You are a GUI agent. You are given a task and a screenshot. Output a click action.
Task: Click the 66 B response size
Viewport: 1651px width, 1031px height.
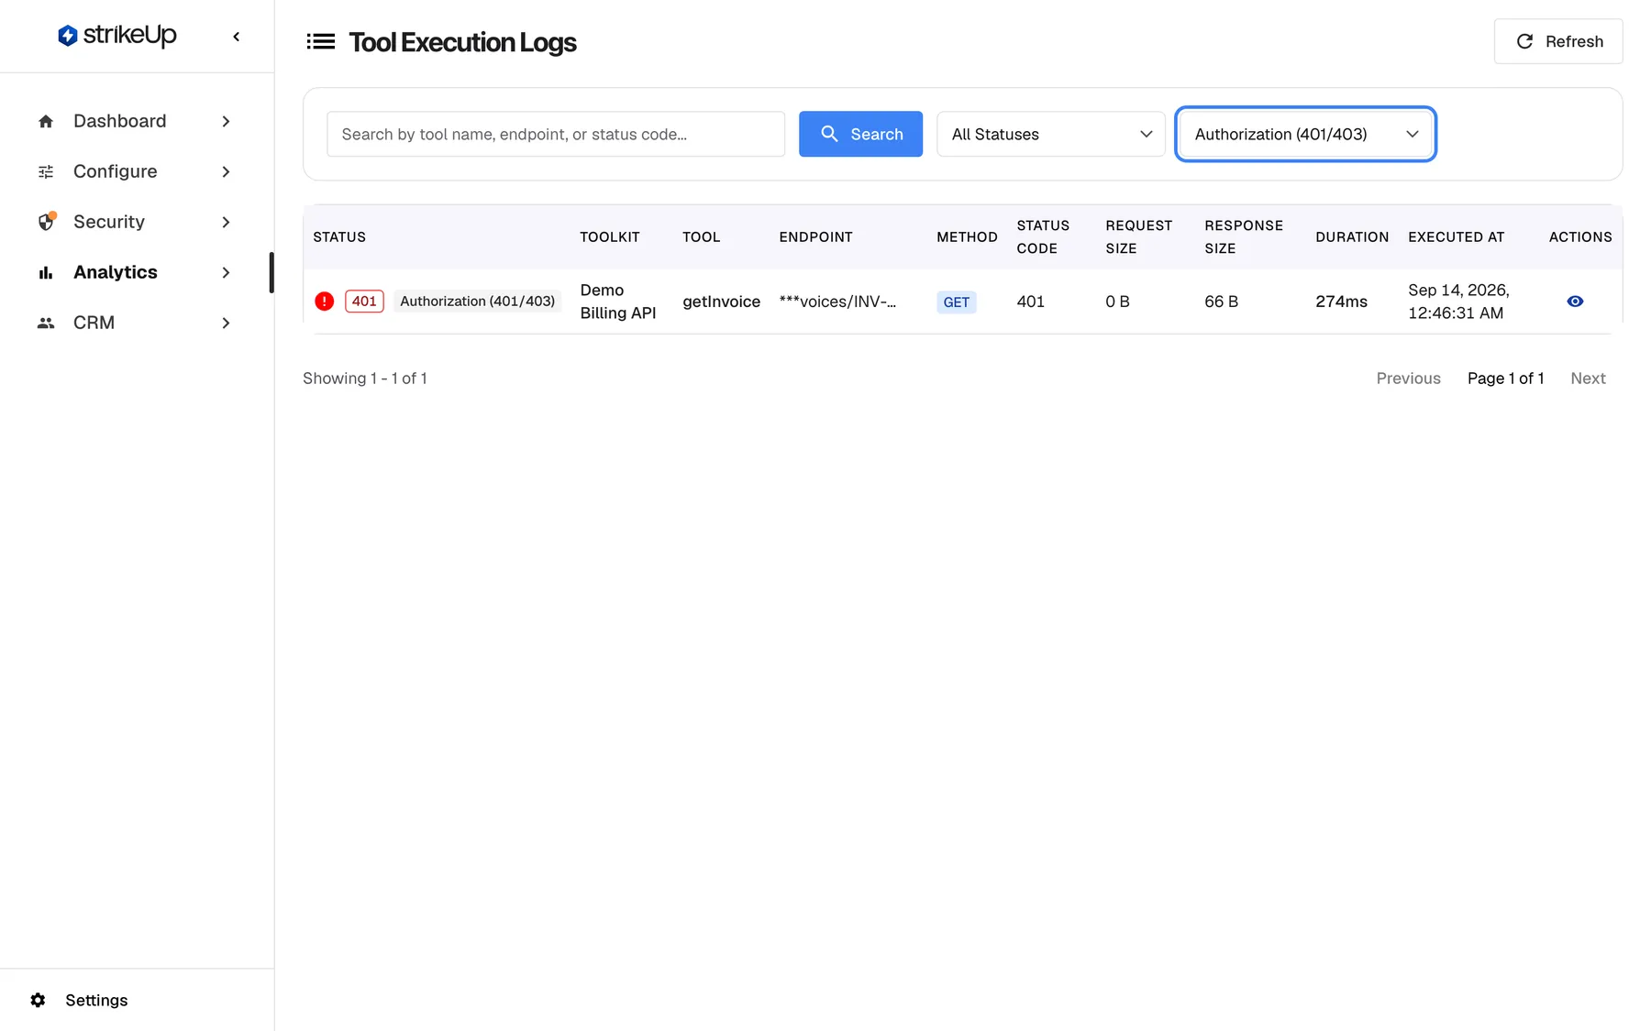point(1221,302)
